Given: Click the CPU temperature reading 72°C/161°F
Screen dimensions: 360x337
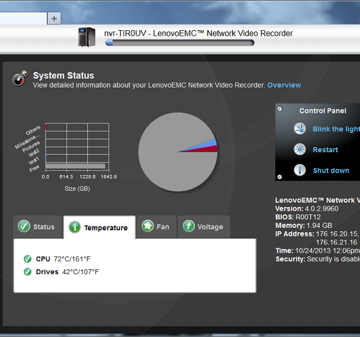Looking at the screenshot, I should (72, 259).
